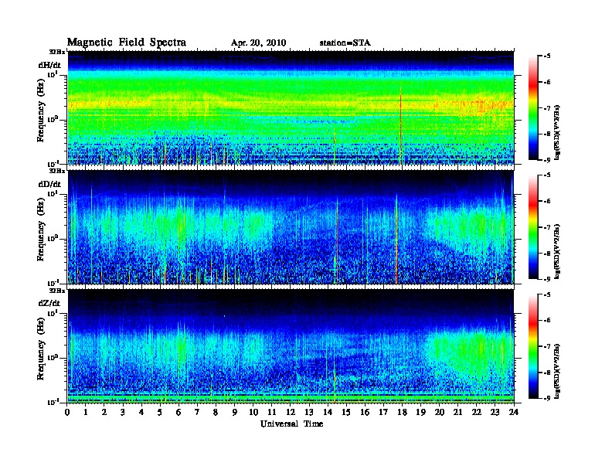Click hour "9" on the Universal Time axis

point(235,413)
